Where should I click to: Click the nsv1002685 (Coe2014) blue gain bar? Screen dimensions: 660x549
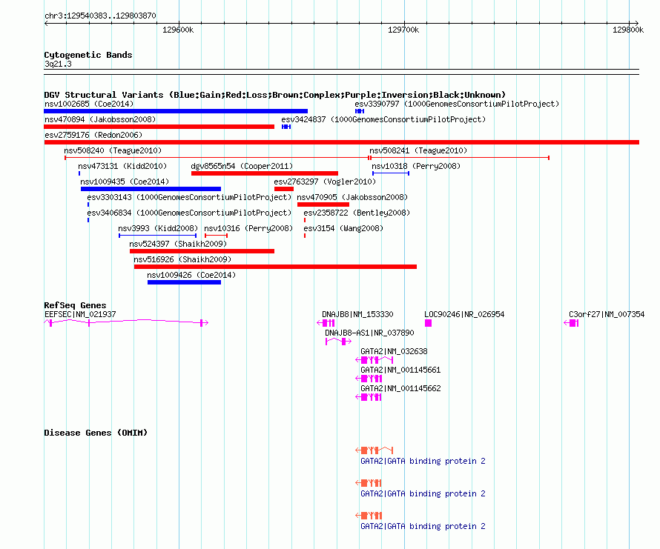176,111
